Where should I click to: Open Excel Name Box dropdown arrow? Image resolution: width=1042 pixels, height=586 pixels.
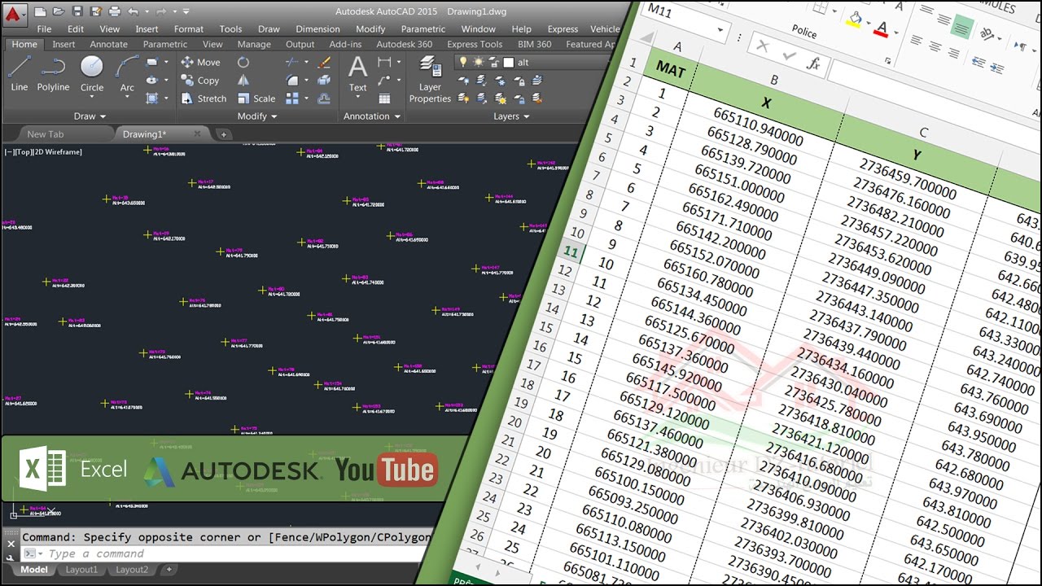pos(720,32)
